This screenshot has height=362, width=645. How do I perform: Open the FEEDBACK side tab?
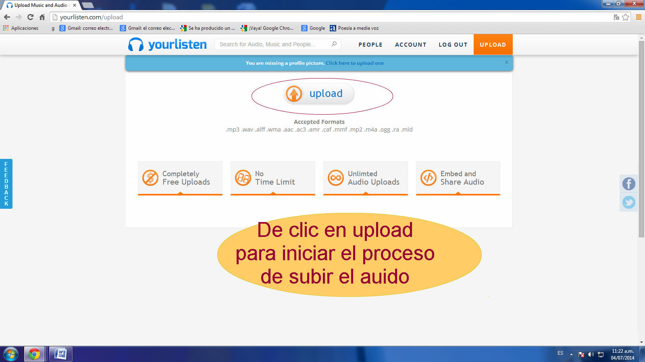click(6, 184)
